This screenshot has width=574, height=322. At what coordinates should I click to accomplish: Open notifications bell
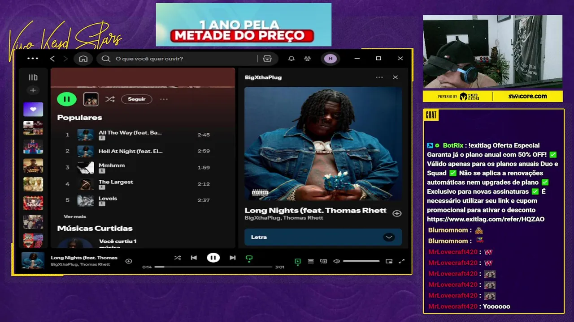pos(291,59)
